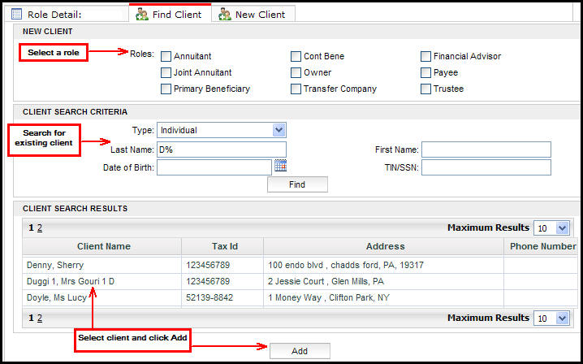Switch to the Role Detail tab
The width and height of the screenshot is (583, 364).
coord(67,15)
